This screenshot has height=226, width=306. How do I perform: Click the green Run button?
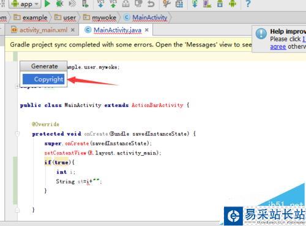[47, 4]
